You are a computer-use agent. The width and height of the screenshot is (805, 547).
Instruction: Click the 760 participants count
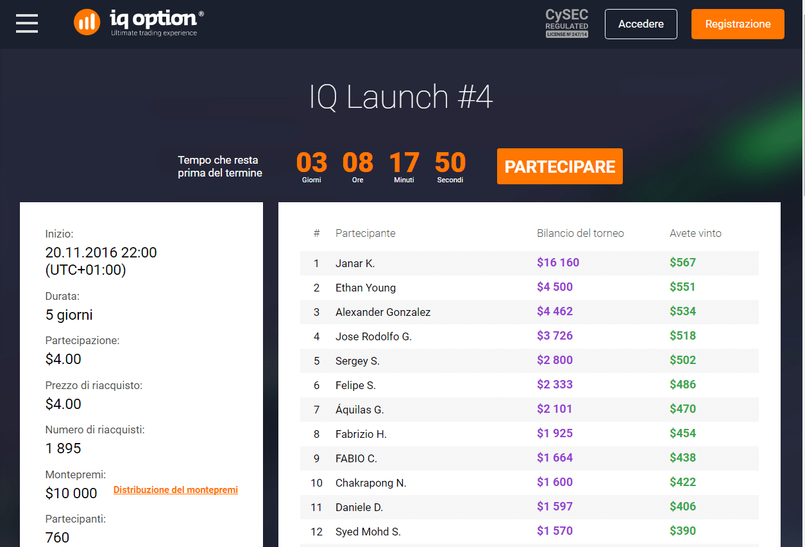coord(58,537)
